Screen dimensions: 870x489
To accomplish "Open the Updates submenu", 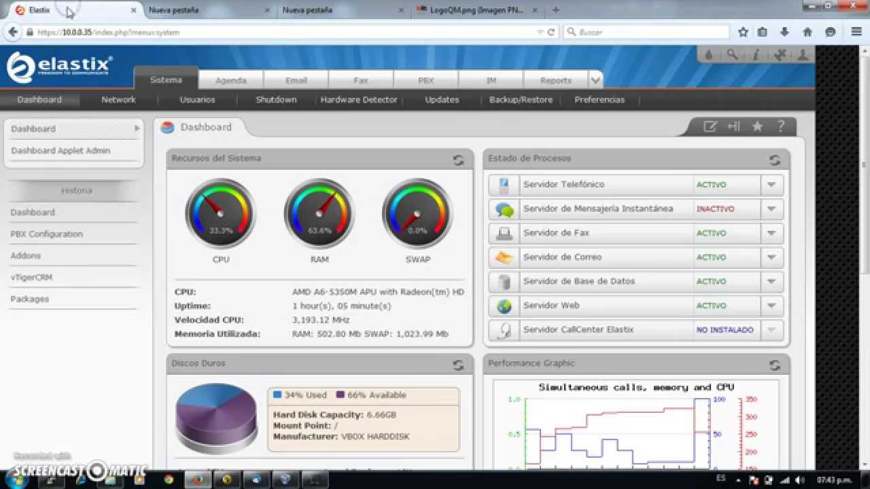I will coord(442,99).
